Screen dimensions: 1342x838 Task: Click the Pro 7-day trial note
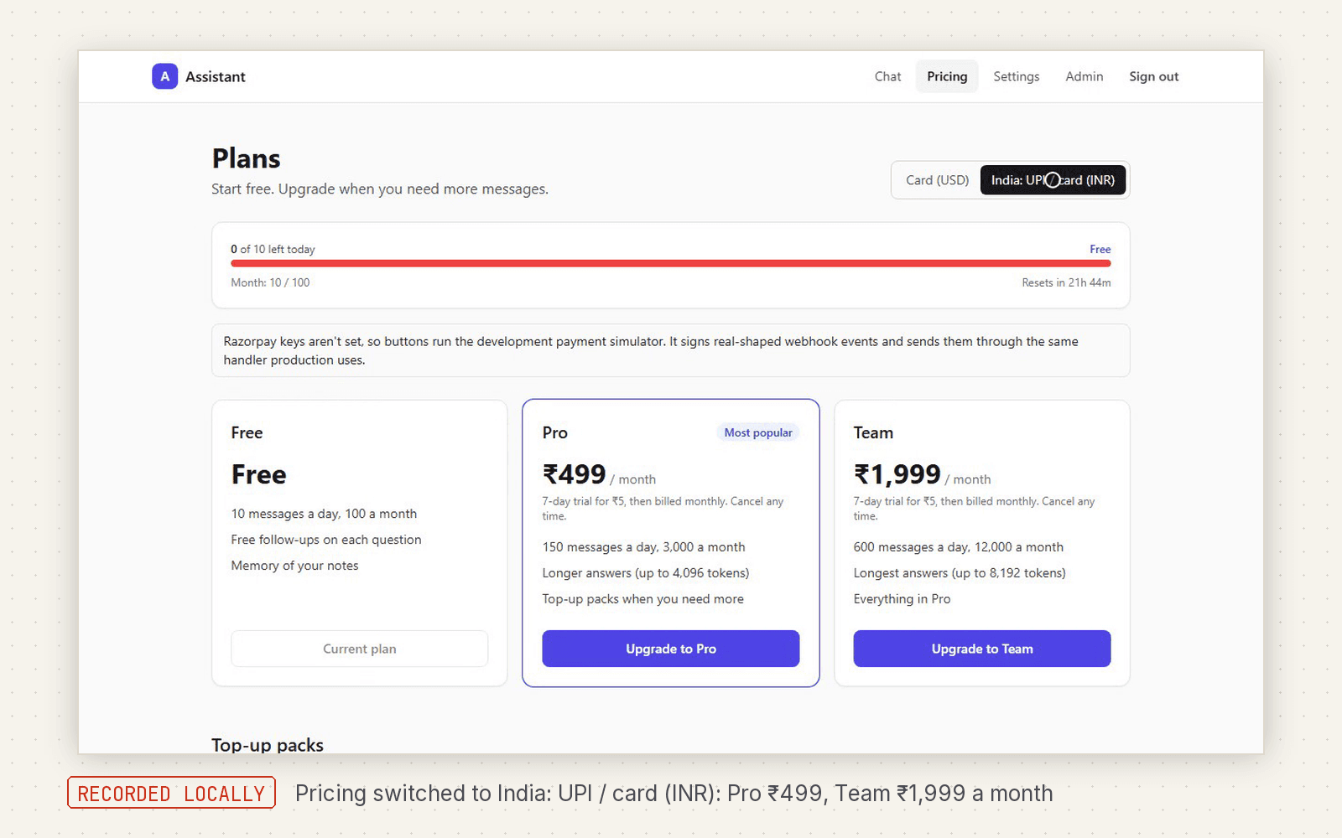pos(663,509)
